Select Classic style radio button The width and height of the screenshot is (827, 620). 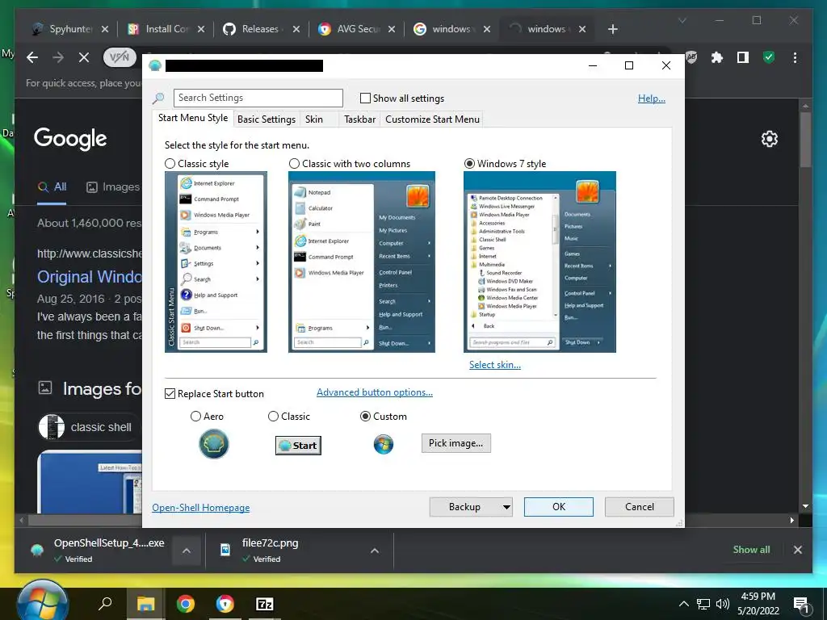click(170, 163)
